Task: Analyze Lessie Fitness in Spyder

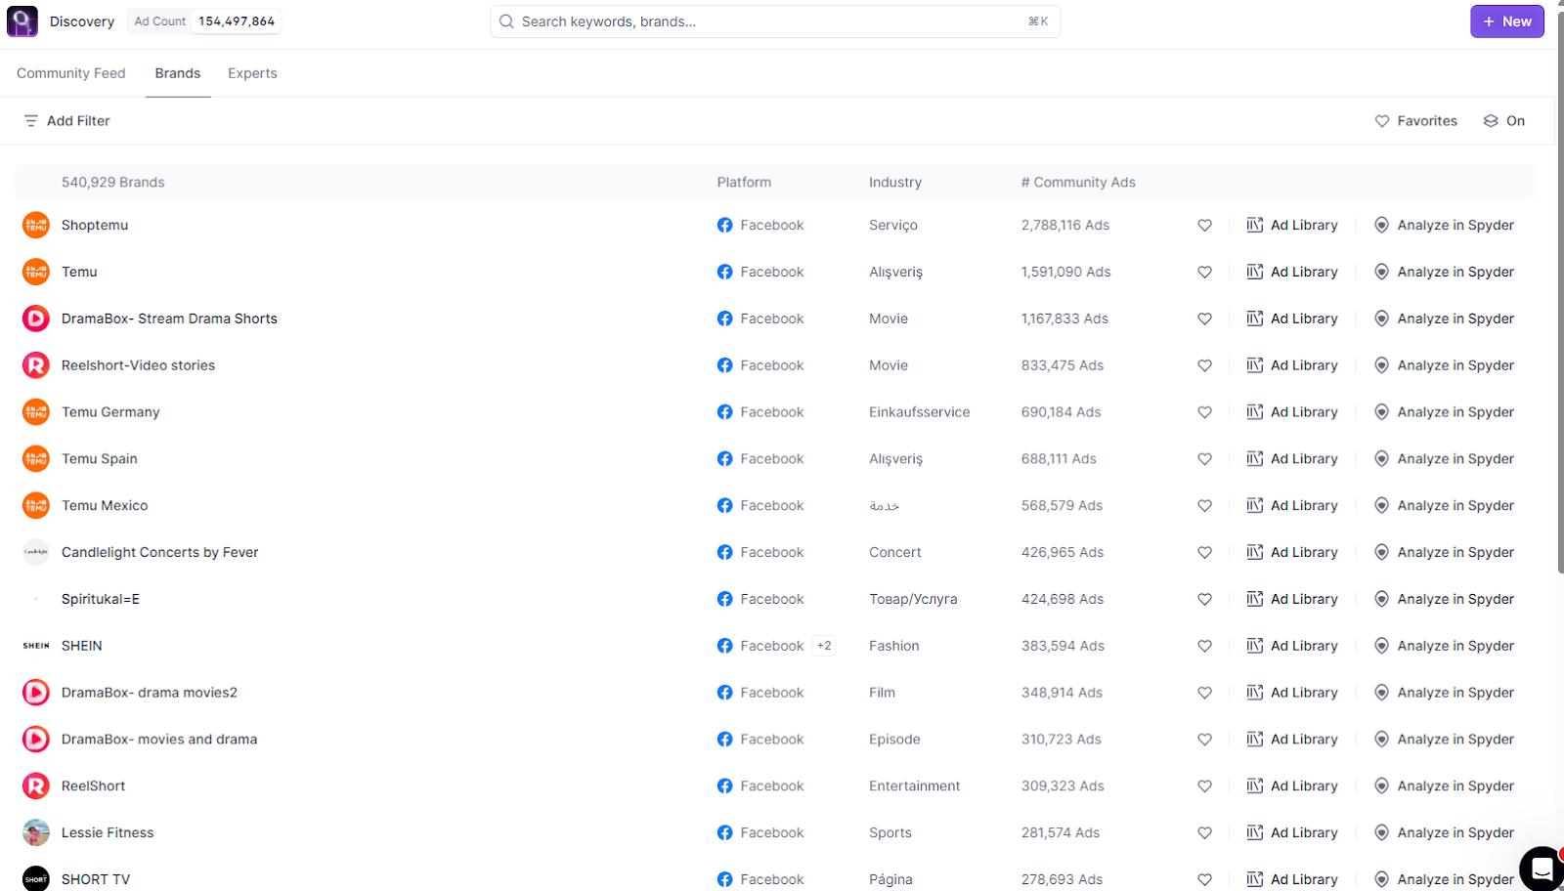Action: tap(1444, 832)
